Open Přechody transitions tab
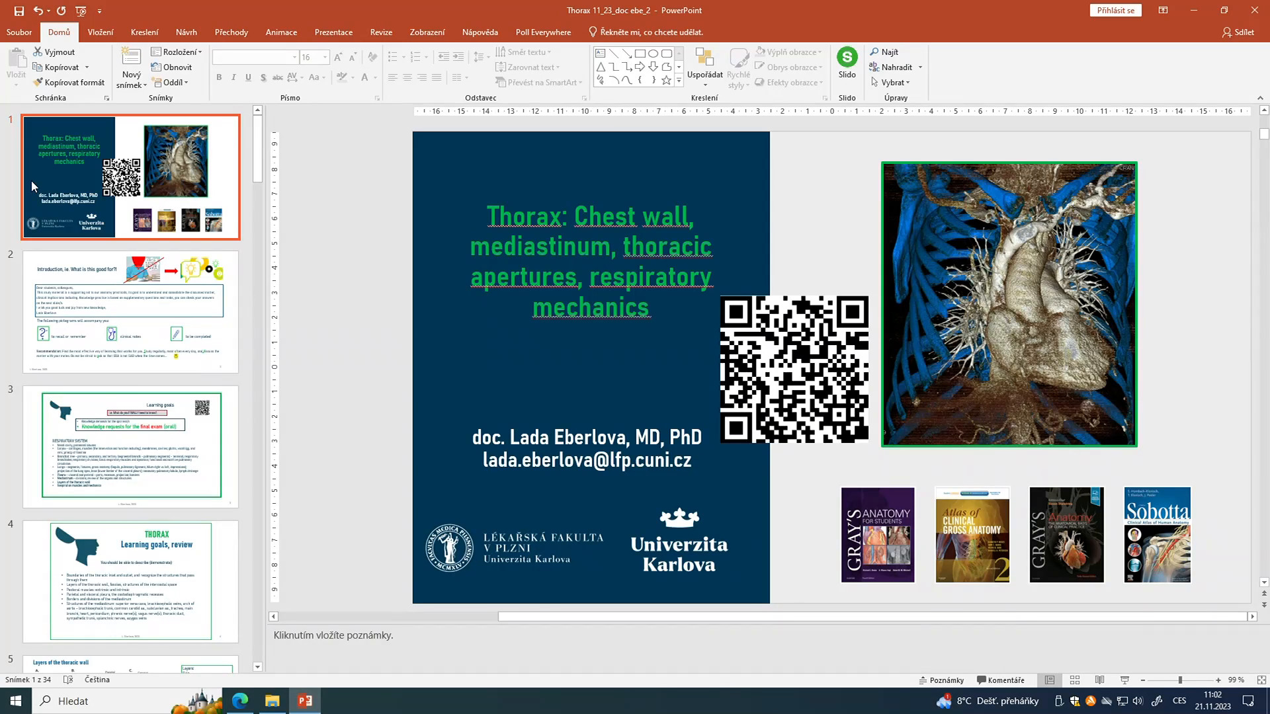The height and width of the screenshot is (714, 1270). (232, 32)
